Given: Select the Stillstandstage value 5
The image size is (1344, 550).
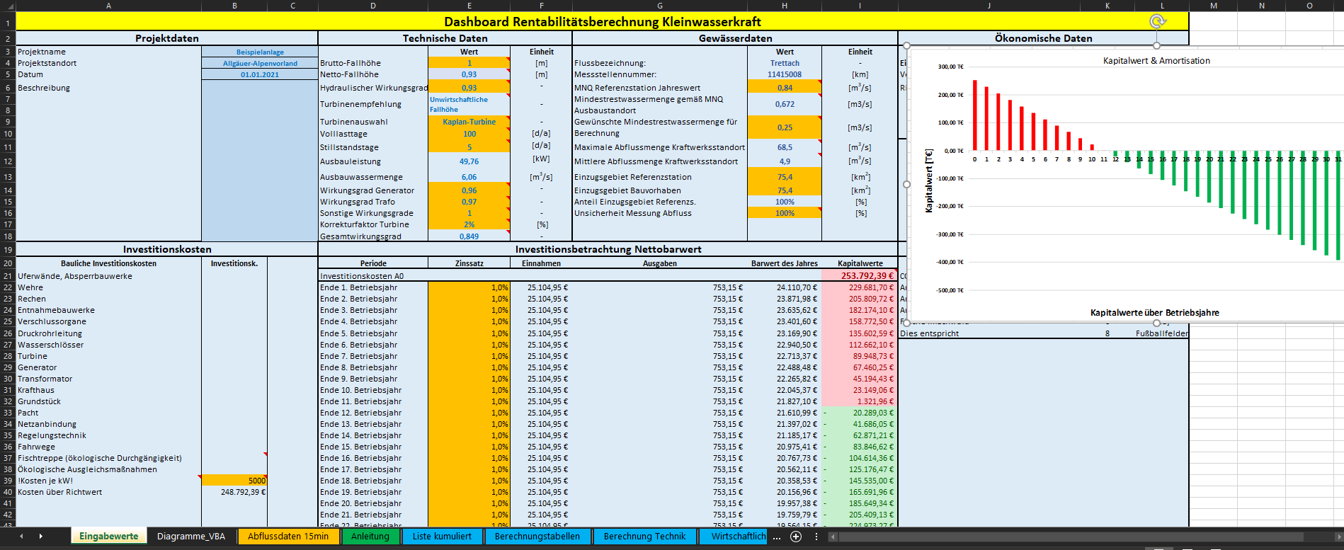Looking at the screenshot, I should point(469,147).
